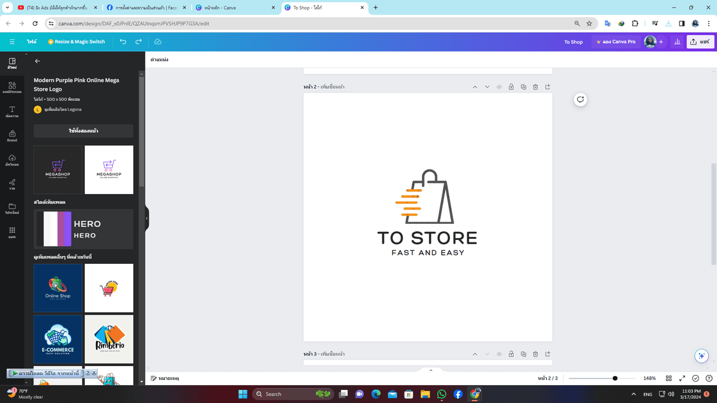
Task: Edit the To Shop design title
Action: click(573, 42)
